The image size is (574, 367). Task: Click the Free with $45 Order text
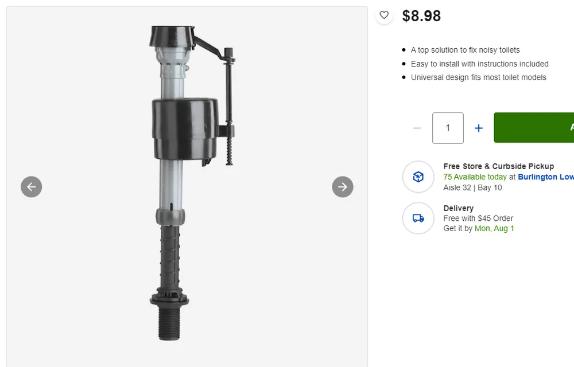pos(478,218)
